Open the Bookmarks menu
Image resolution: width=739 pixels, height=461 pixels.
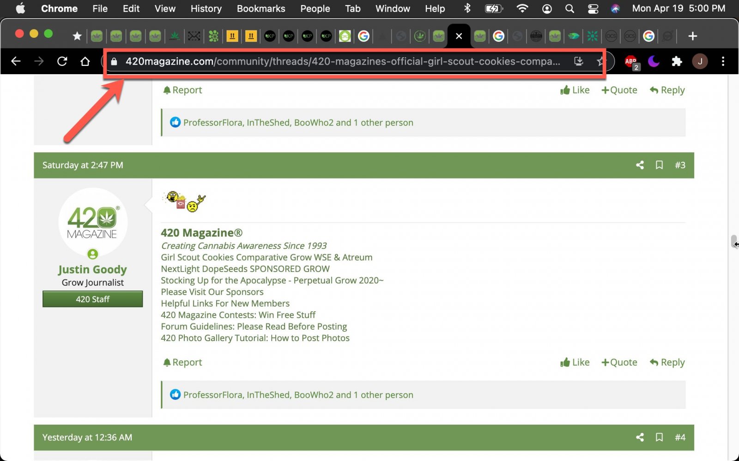(261, 8)
